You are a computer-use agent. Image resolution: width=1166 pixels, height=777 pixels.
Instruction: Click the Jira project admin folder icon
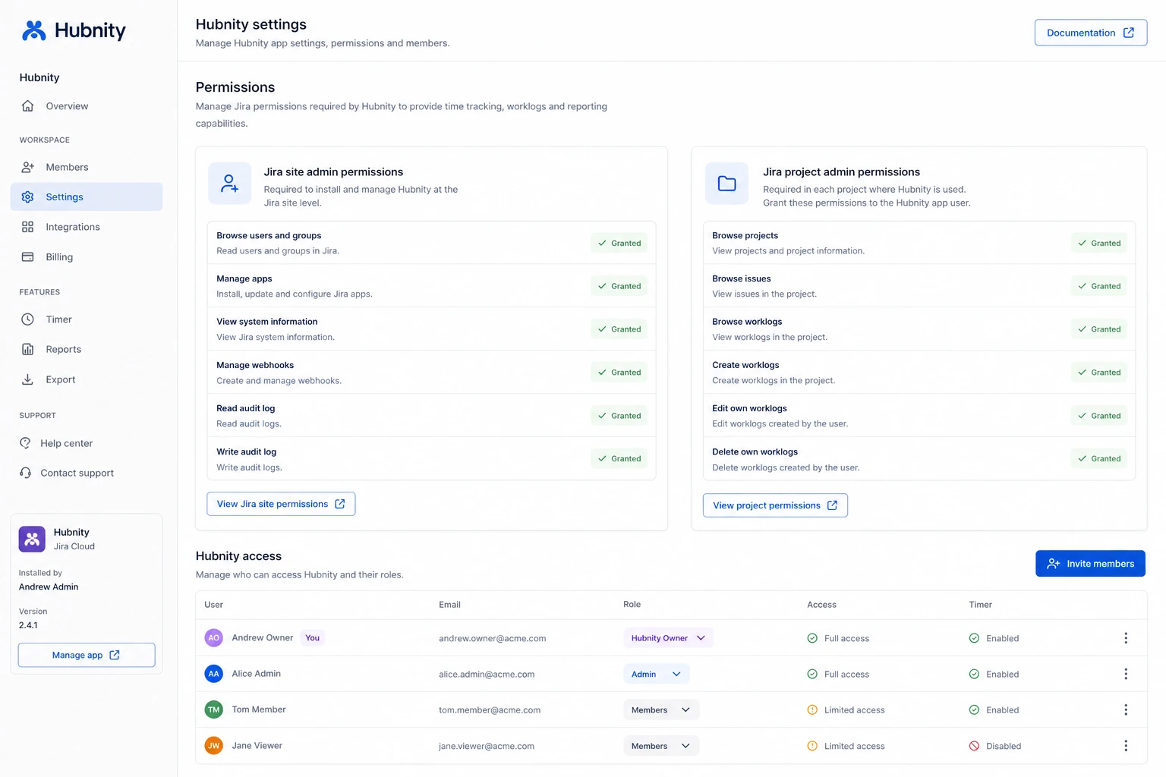point(727,184)
